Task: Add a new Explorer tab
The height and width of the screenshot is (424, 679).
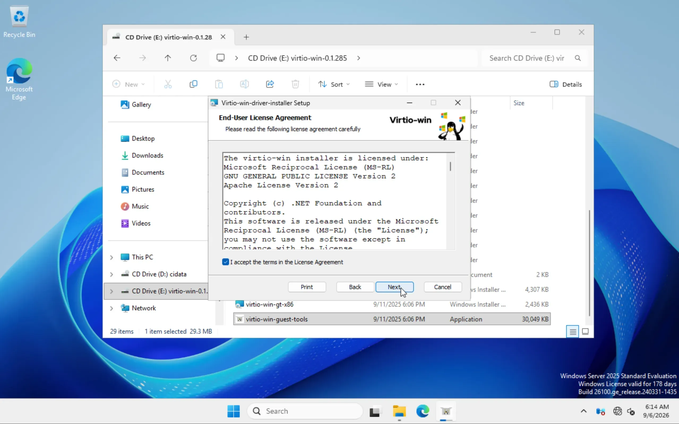Action: coord(246,37)
